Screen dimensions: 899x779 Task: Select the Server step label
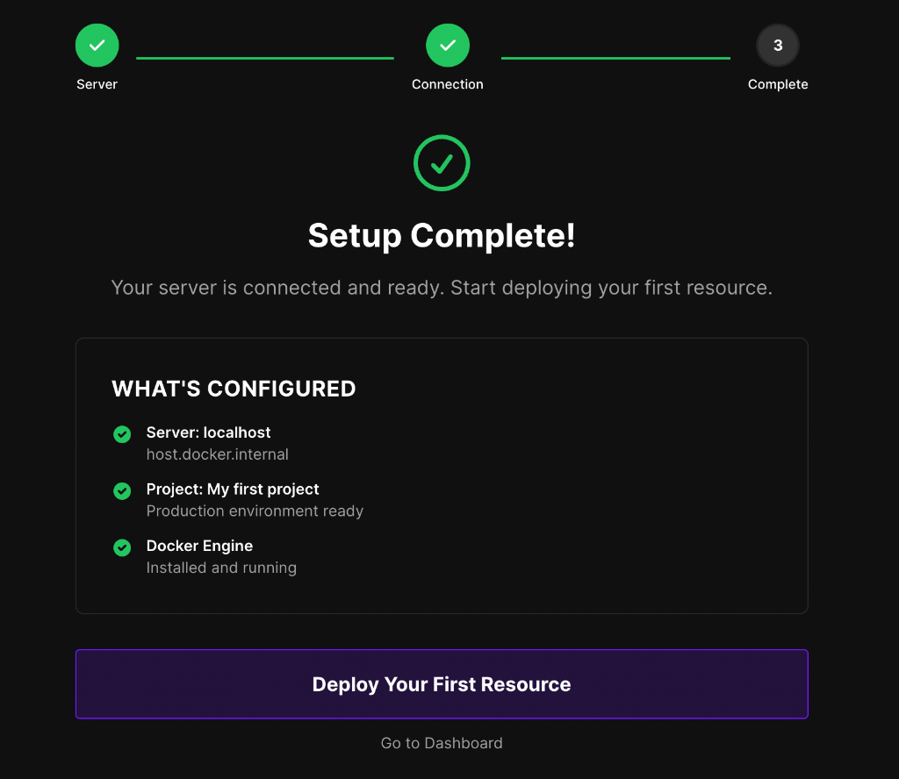[x=97, y=84]
